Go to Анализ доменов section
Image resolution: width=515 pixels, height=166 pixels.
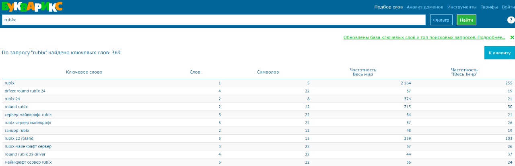click(425, 7)
